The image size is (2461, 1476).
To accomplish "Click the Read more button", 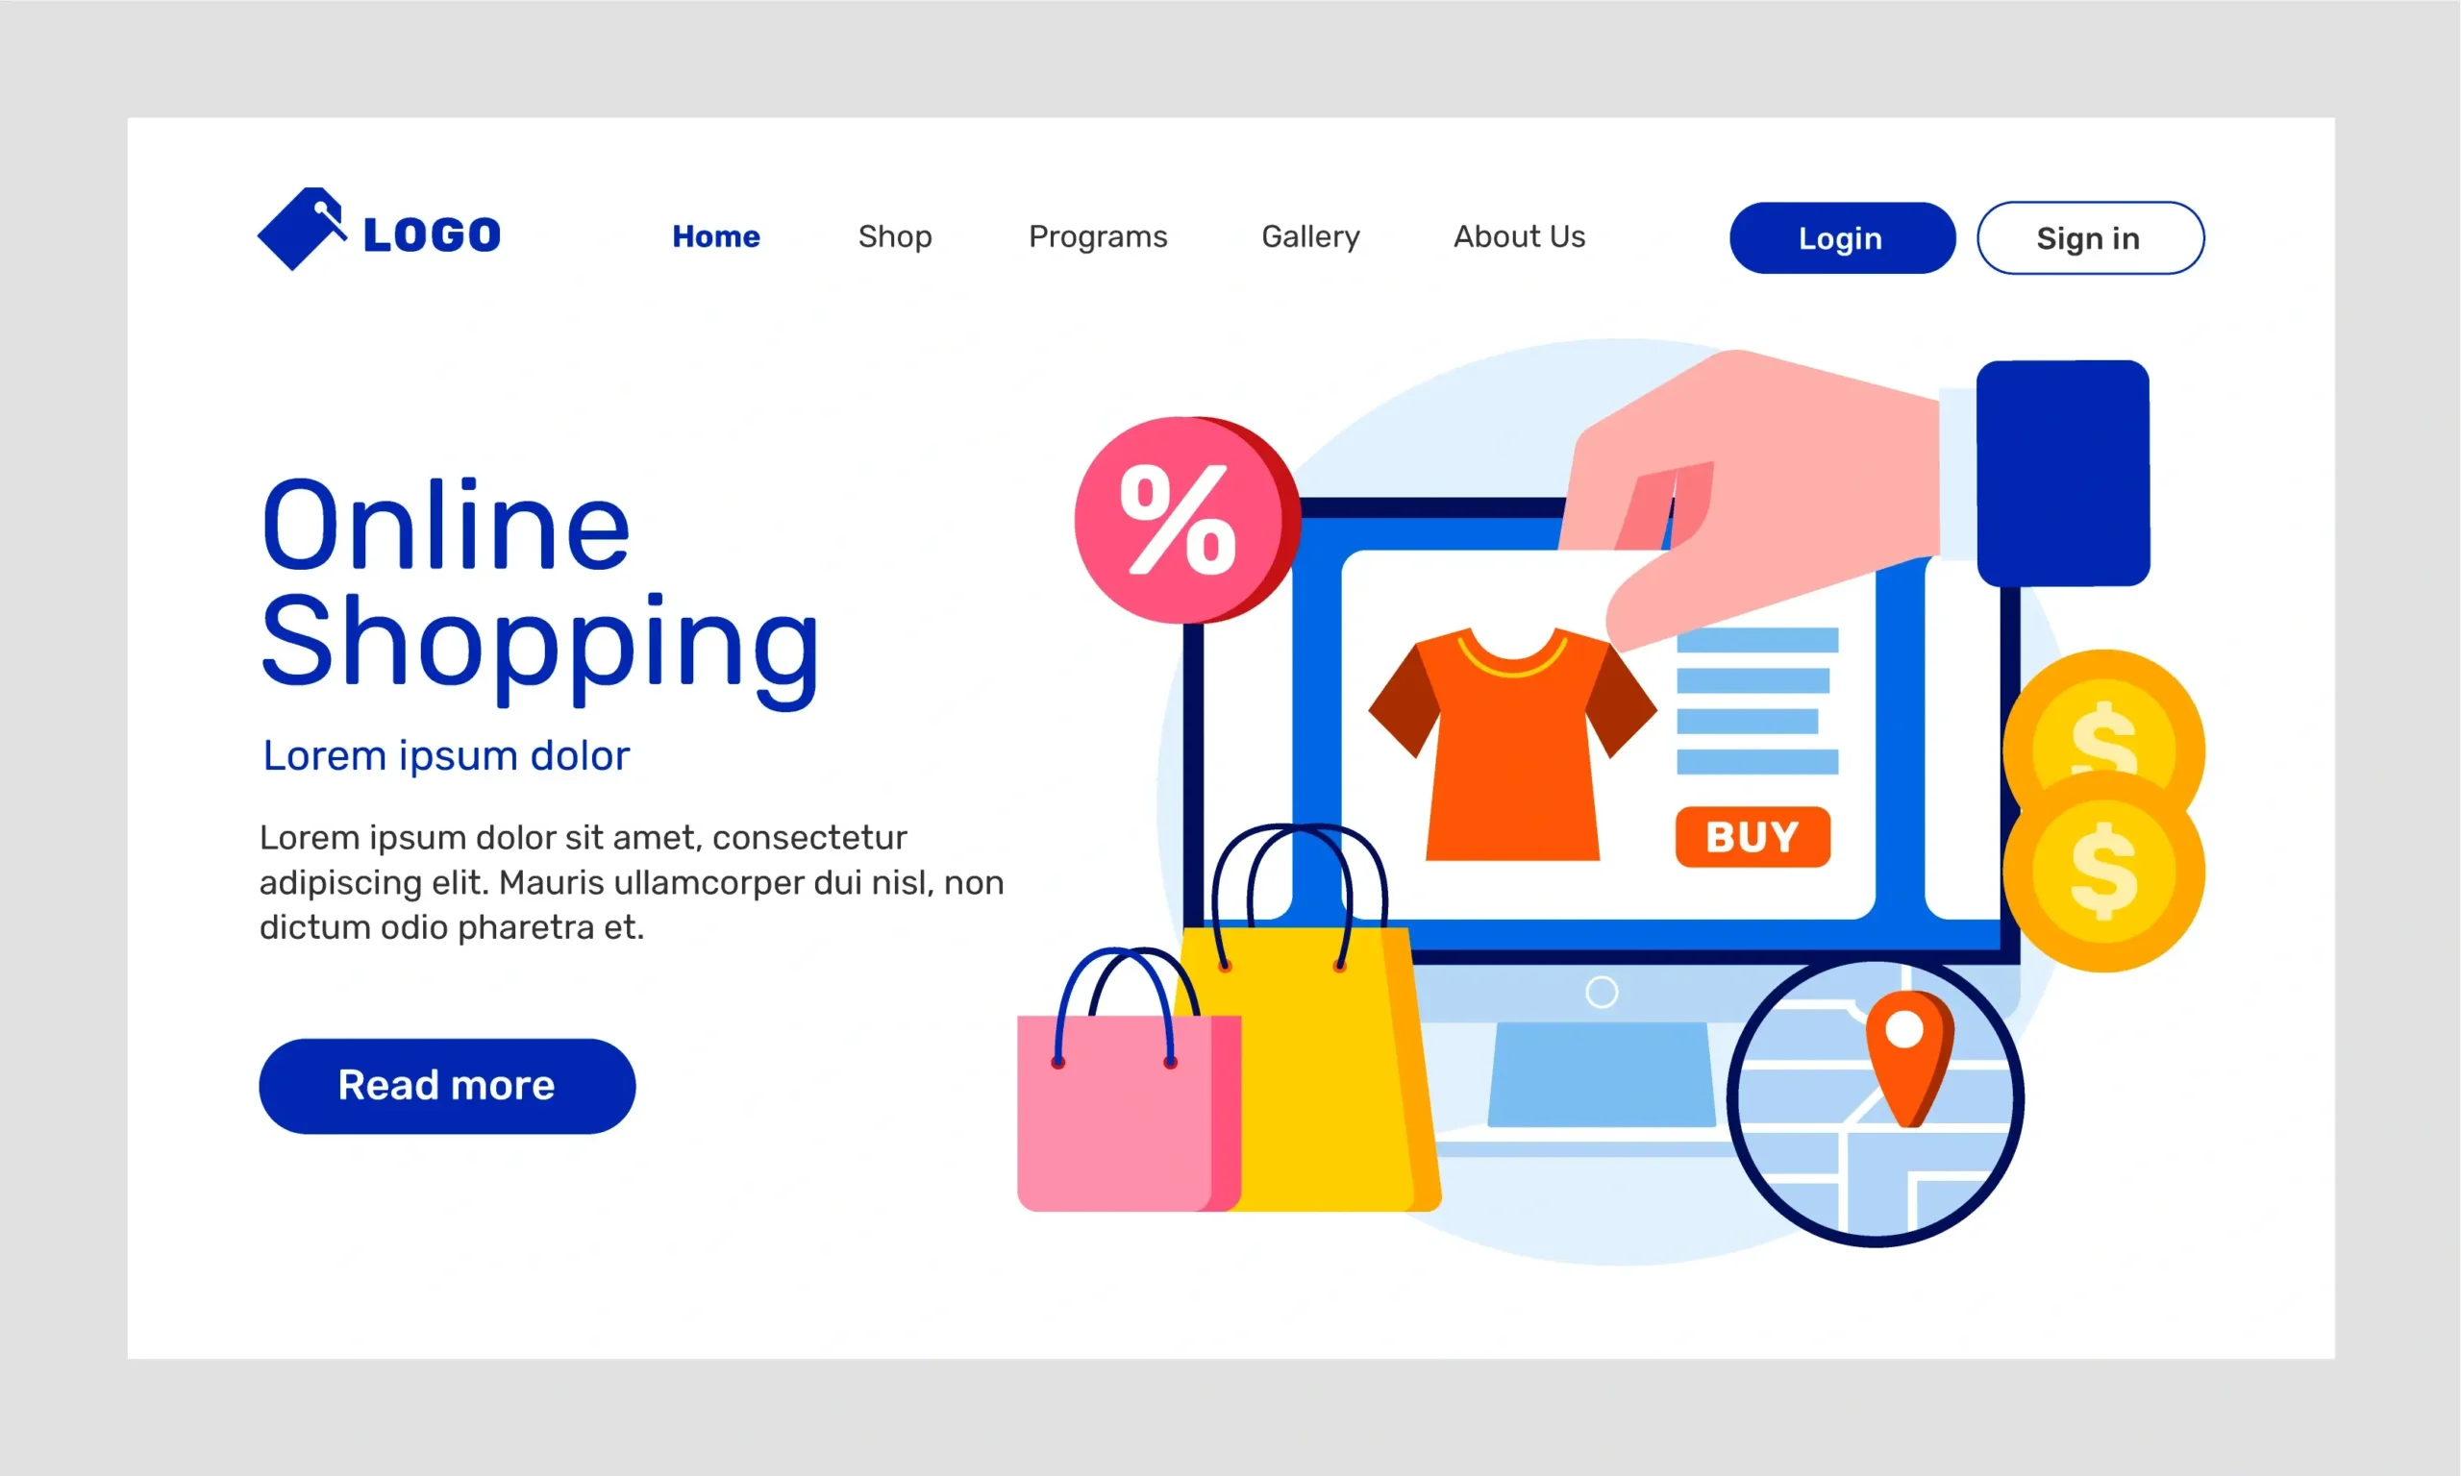I will click(445, 1086).
